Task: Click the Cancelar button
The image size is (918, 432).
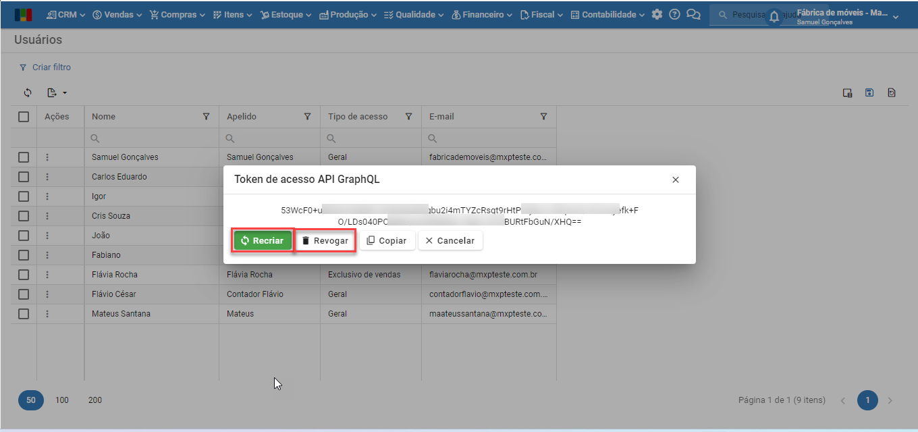Action: [450, 241]
